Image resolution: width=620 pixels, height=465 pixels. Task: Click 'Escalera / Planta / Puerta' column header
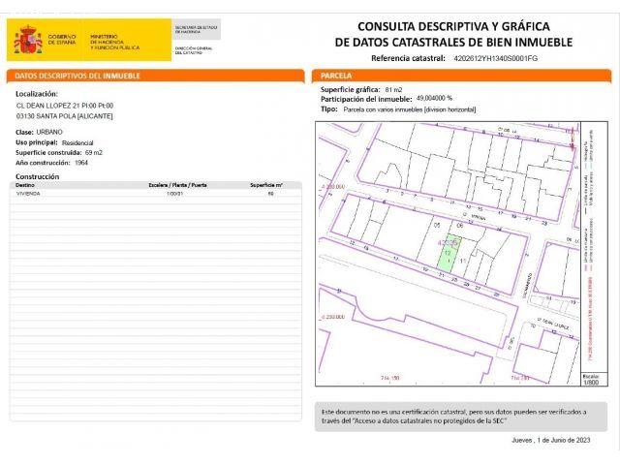click(177, 185)
